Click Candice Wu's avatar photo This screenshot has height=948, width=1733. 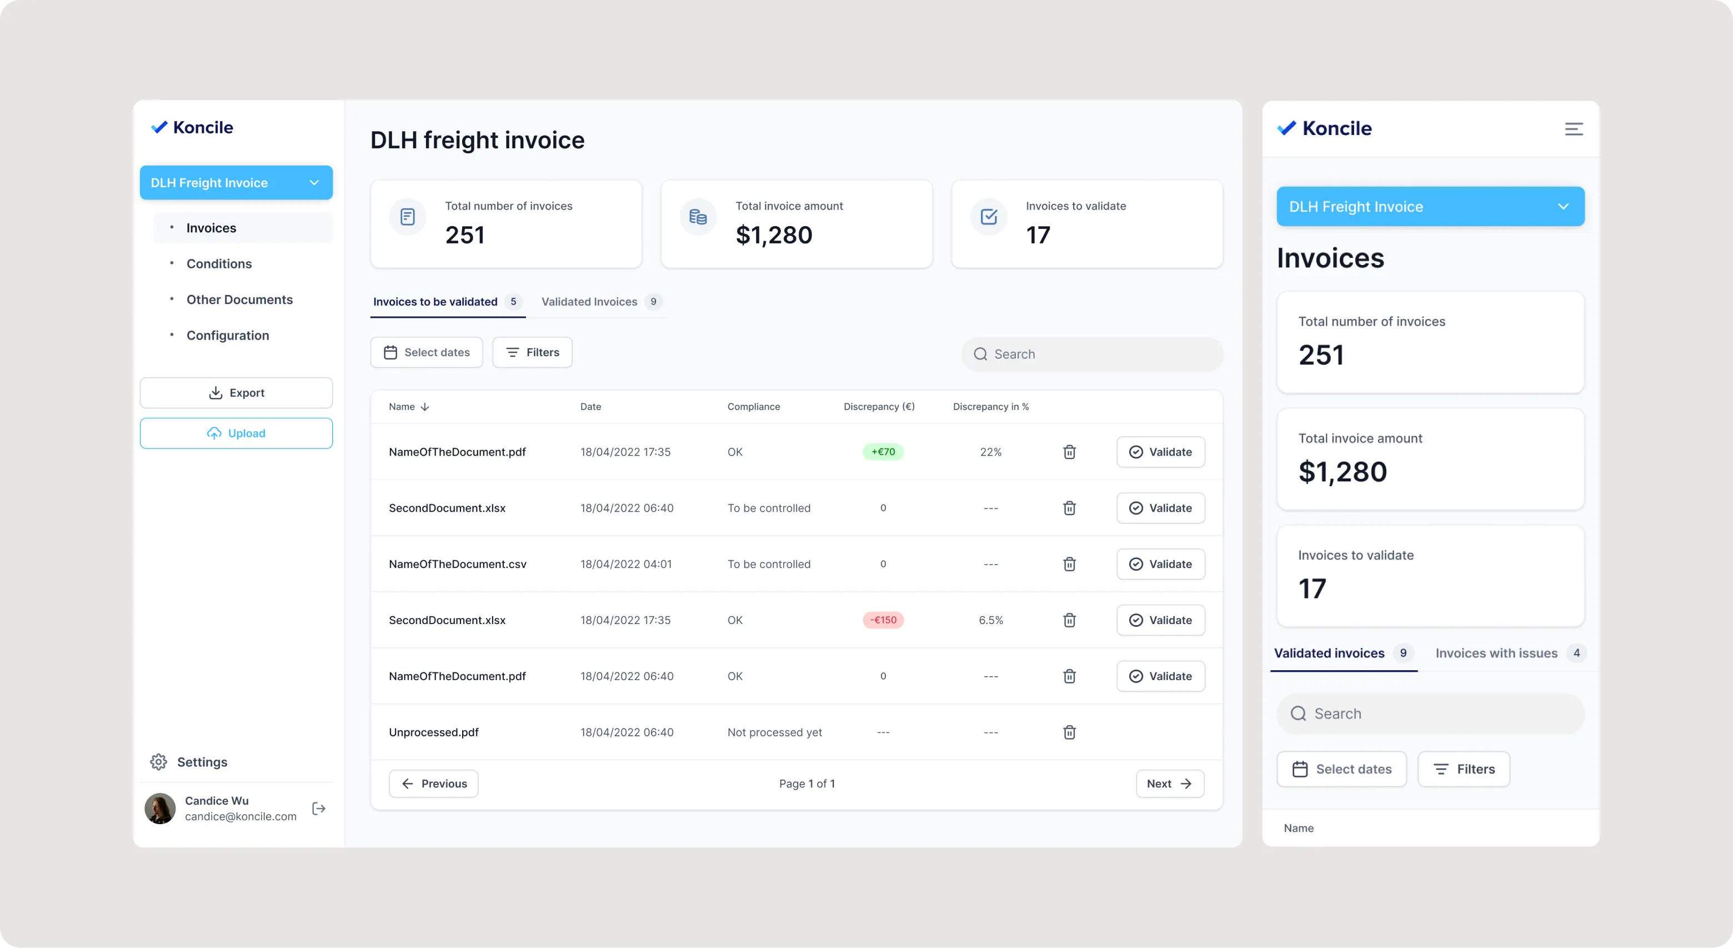click(160, 808)
